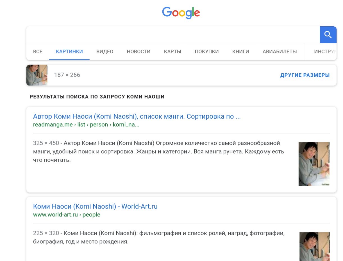This screenshot has height=261, width=343.
Task: Open the КАРТЫ tab
Action: click(172, 52)
